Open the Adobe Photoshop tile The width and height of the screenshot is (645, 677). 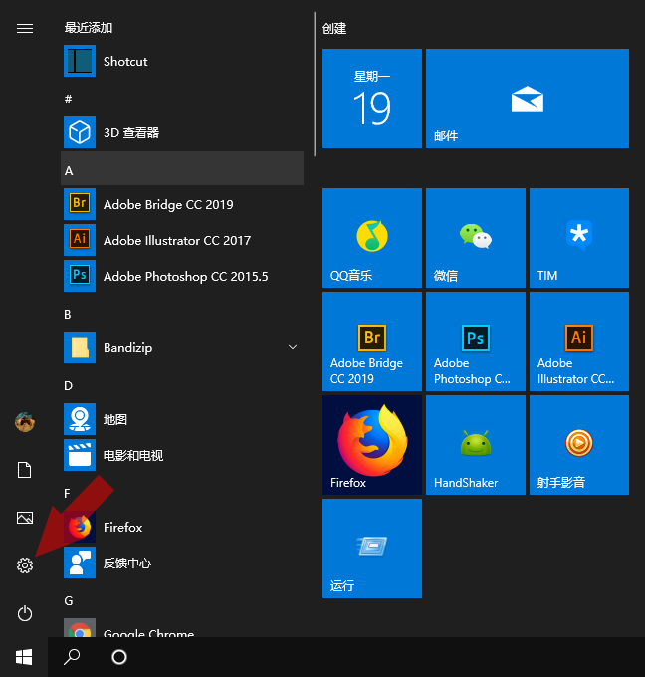click(x=476, y=341)
